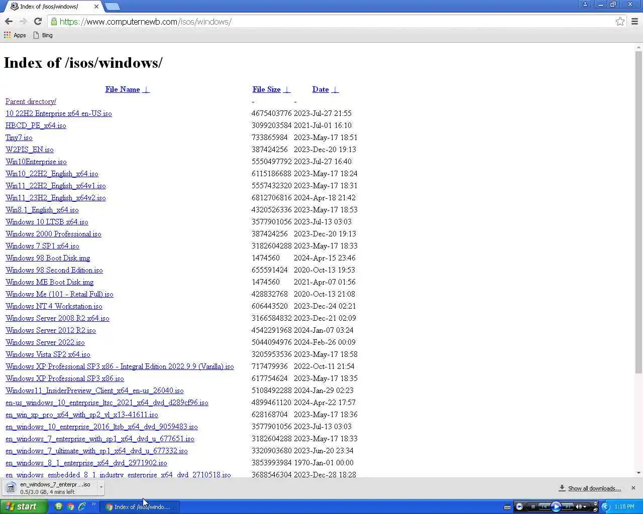Click the on-screen keyboard taskbar icon

[507, 507]
